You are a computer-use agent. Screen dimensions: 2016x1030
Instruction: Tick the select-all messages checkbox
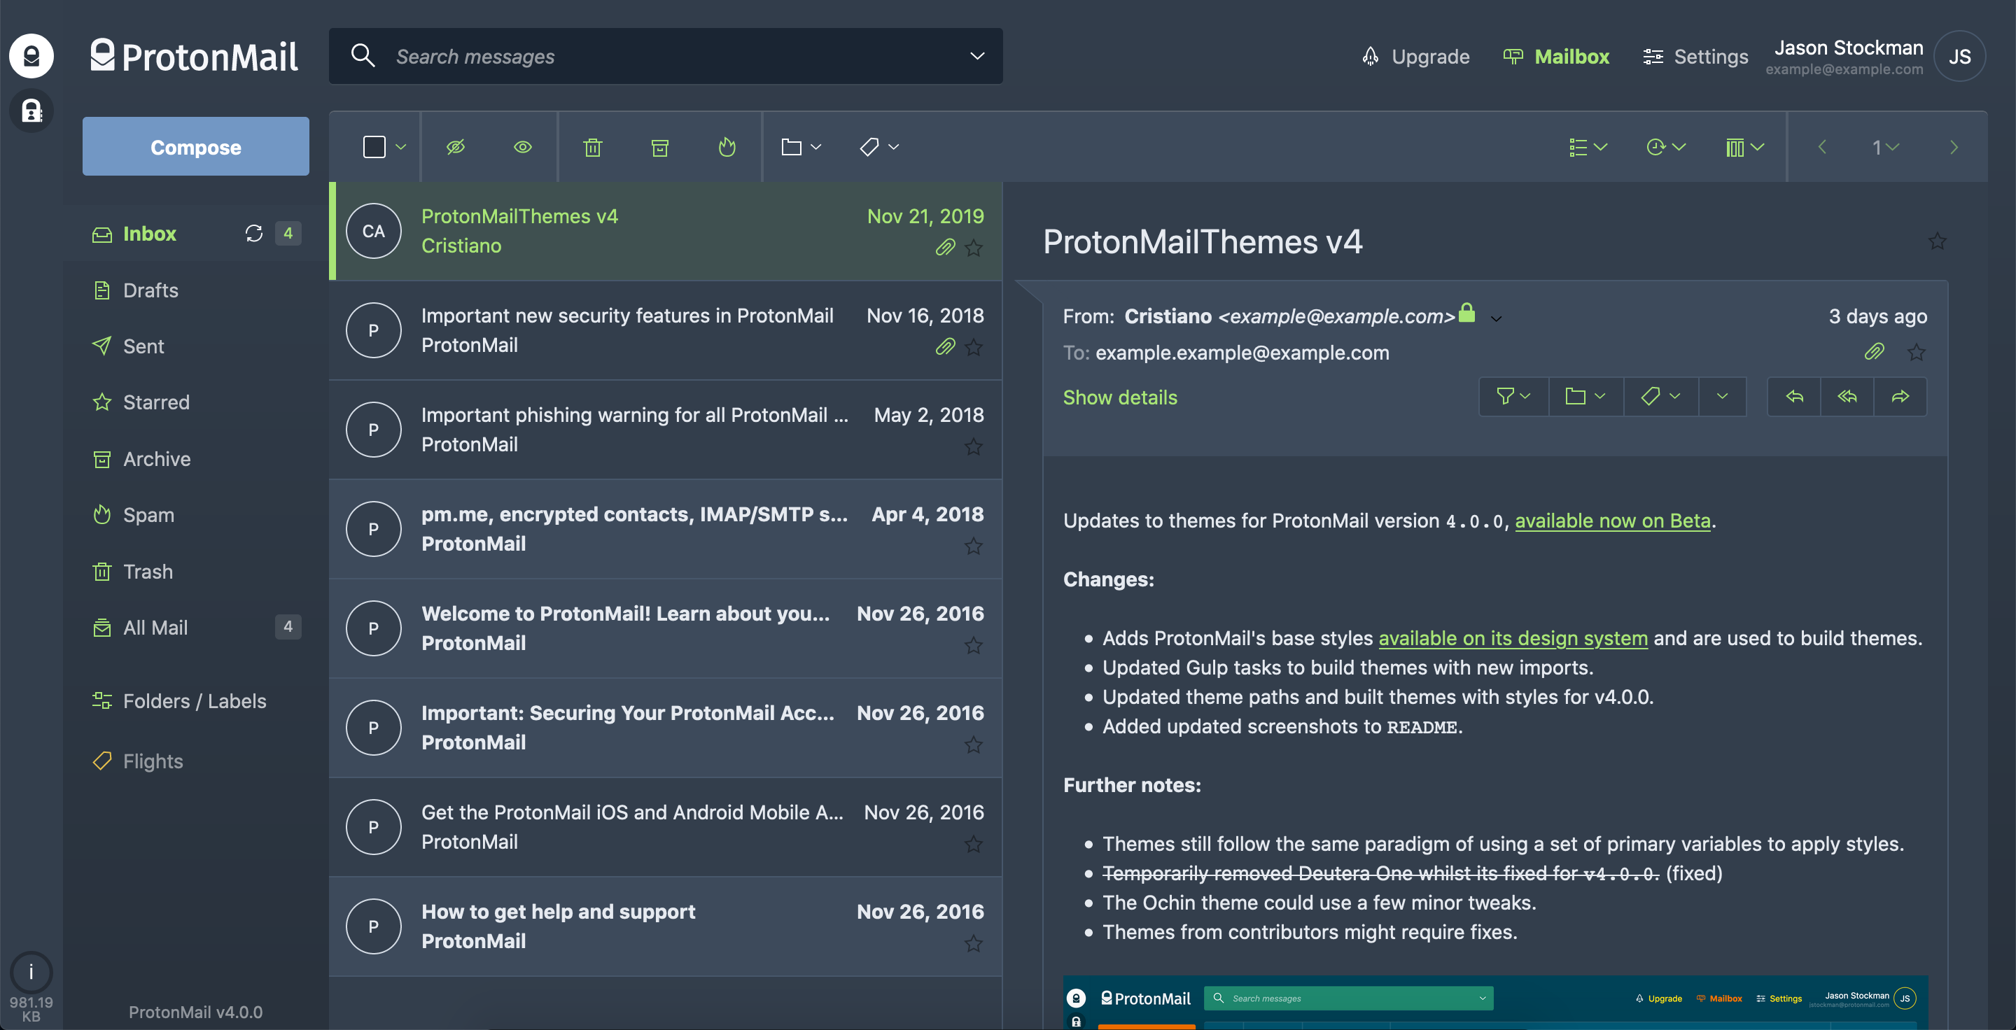[x=374, y=147]
